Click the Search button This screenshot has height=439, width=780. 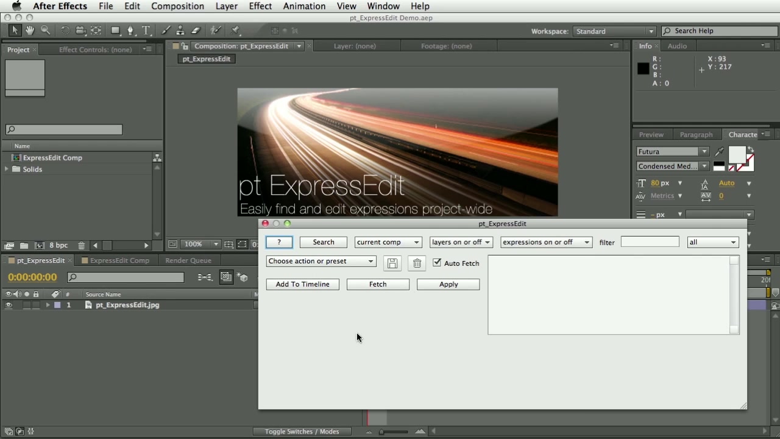click(324, 242)
